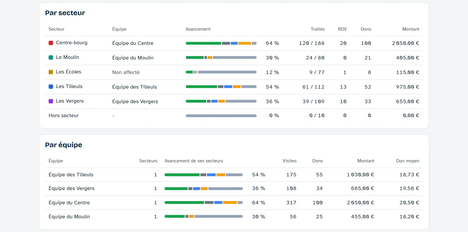Click the '455,00 €' team amount

point(362,217)
